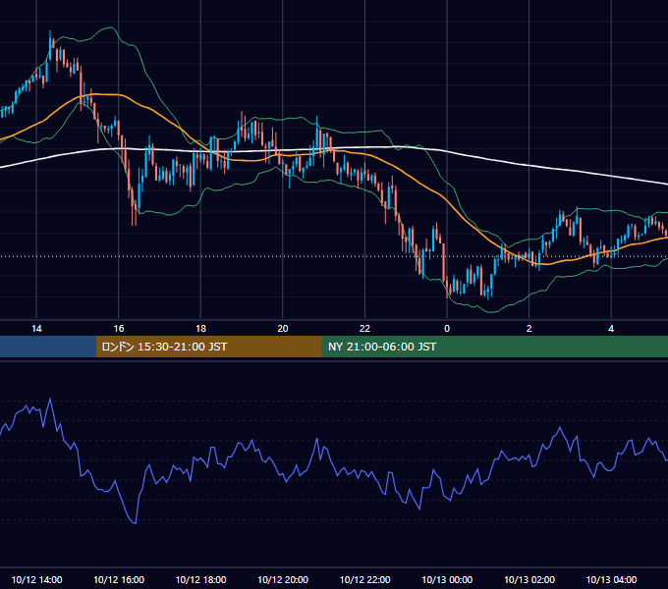Click the 22 hour axis label

click(364, 329)
